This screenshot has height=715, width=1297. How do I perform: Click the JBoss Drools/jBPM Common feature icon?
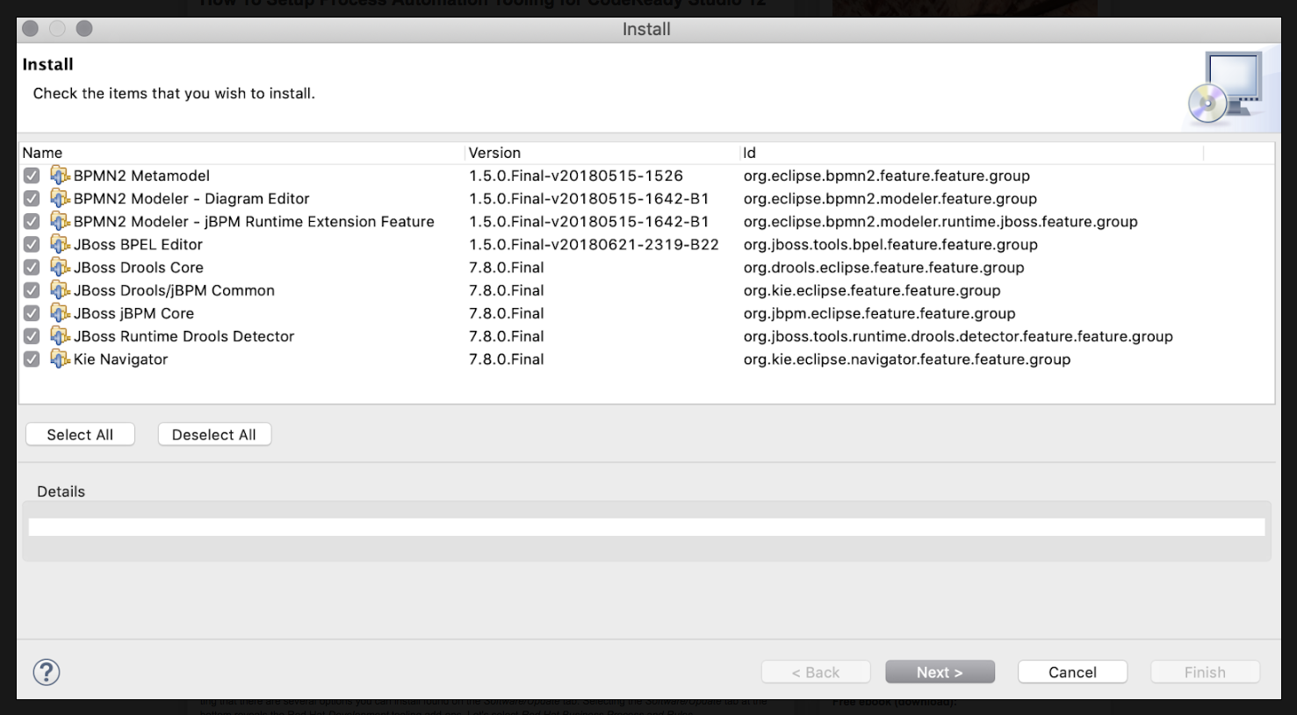pos(60,290)
